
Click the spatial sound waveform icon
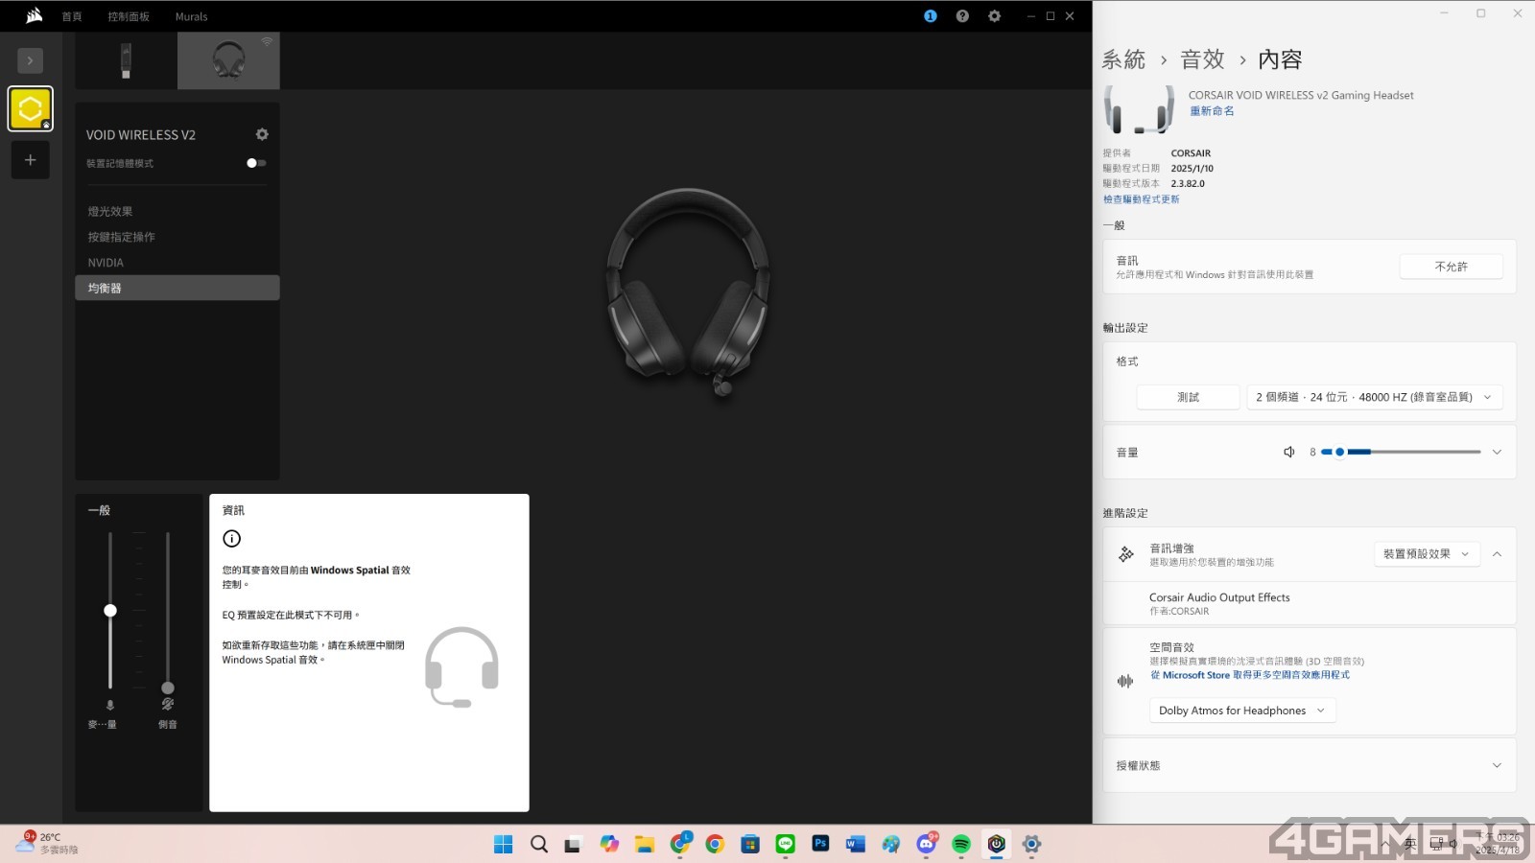1125,681
